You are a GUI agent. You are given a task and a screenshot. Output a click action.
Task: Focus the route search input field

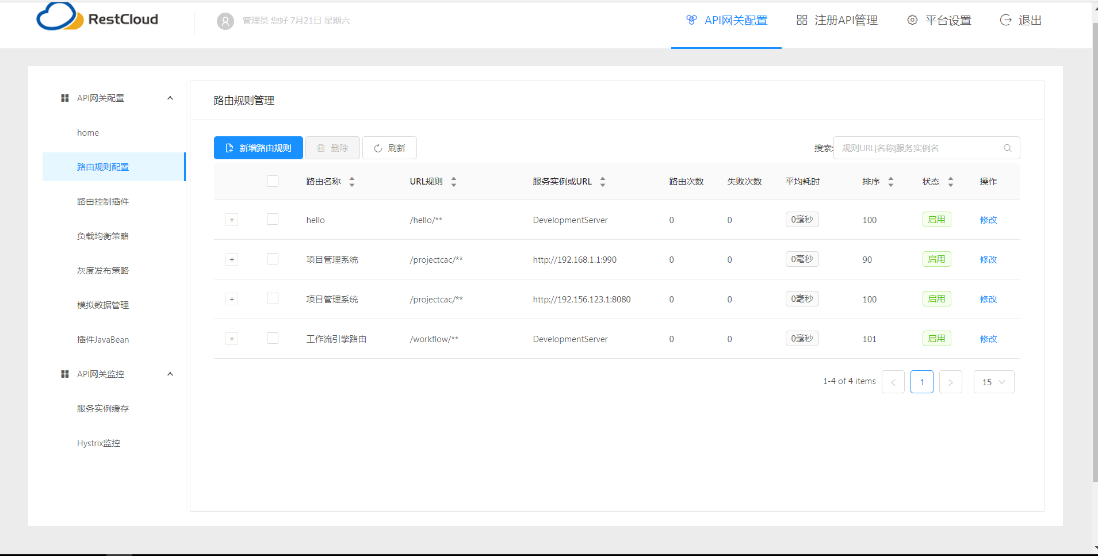coord(918,148)
